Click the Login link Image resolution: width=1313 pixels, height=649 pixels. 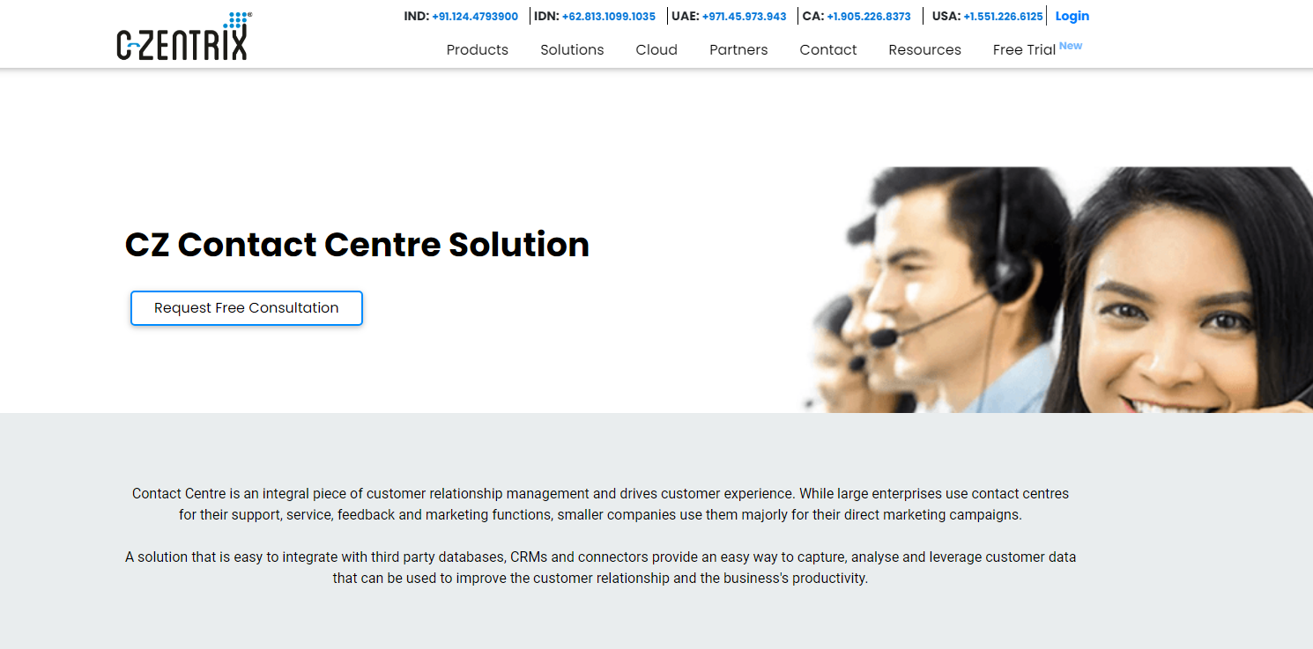click(1072, 16)
